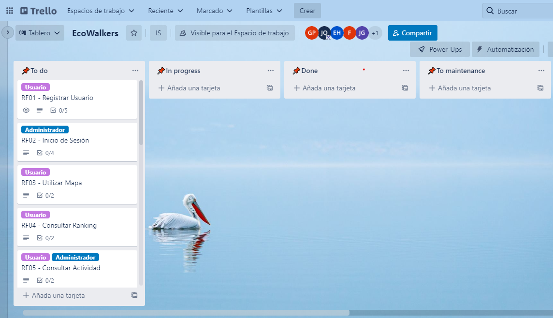Click the In progress list title
This screenshot has height=318, width=553.
(183, 71)
